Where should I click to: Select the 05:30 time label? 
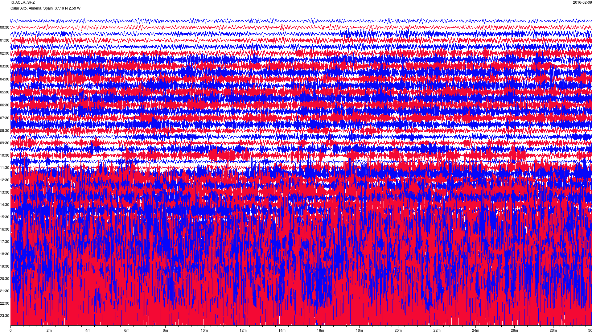(5, 92)
